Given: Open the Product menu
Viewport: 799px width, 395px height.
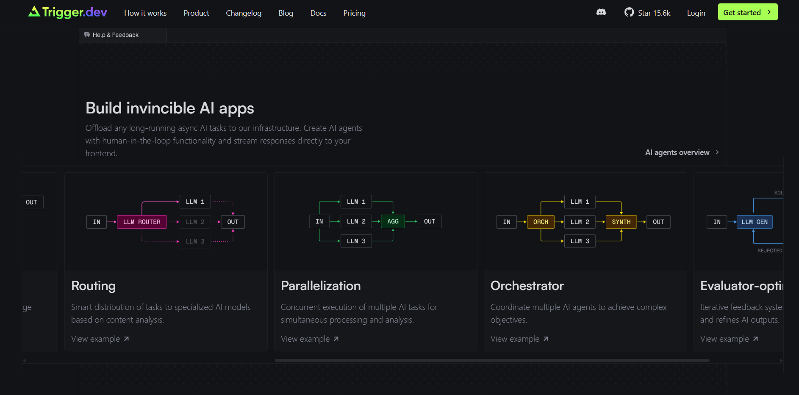Looking at the screenshot, I should point(196,13).
